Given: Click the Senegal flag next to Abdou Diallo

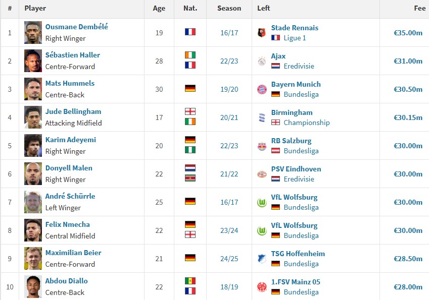Looking at the screenshot, I should point(190,281).
